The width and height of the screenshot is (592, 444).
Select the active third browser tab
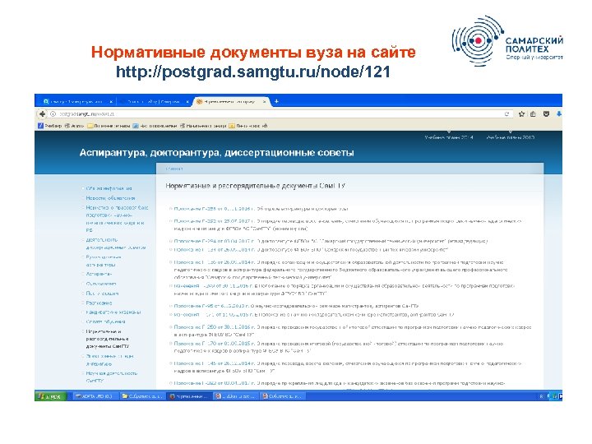231,102
